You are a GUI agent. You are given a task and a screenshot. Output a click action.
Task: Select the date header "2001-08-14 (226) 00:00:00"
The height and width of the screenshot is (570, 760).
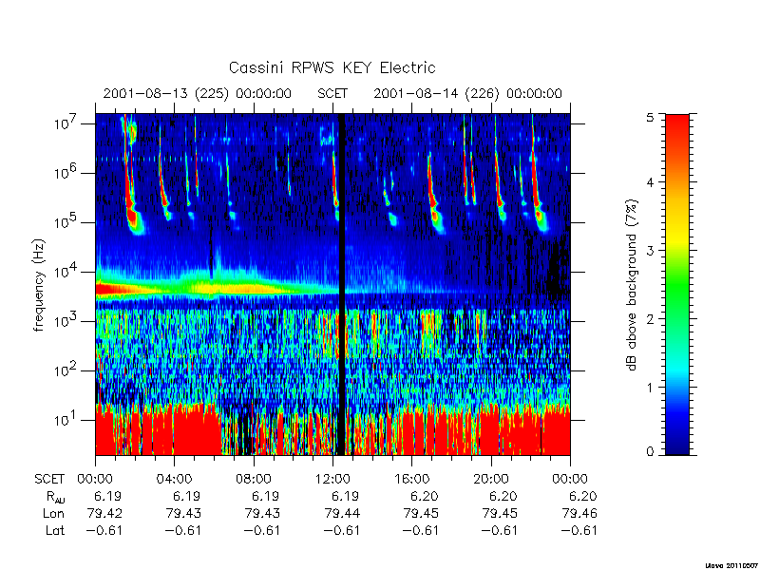(467, 93)
